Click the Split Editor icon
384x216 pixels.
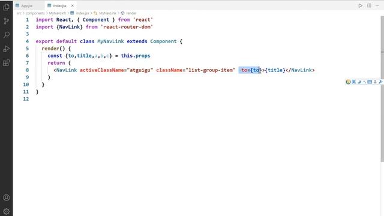tap(369, 5)
